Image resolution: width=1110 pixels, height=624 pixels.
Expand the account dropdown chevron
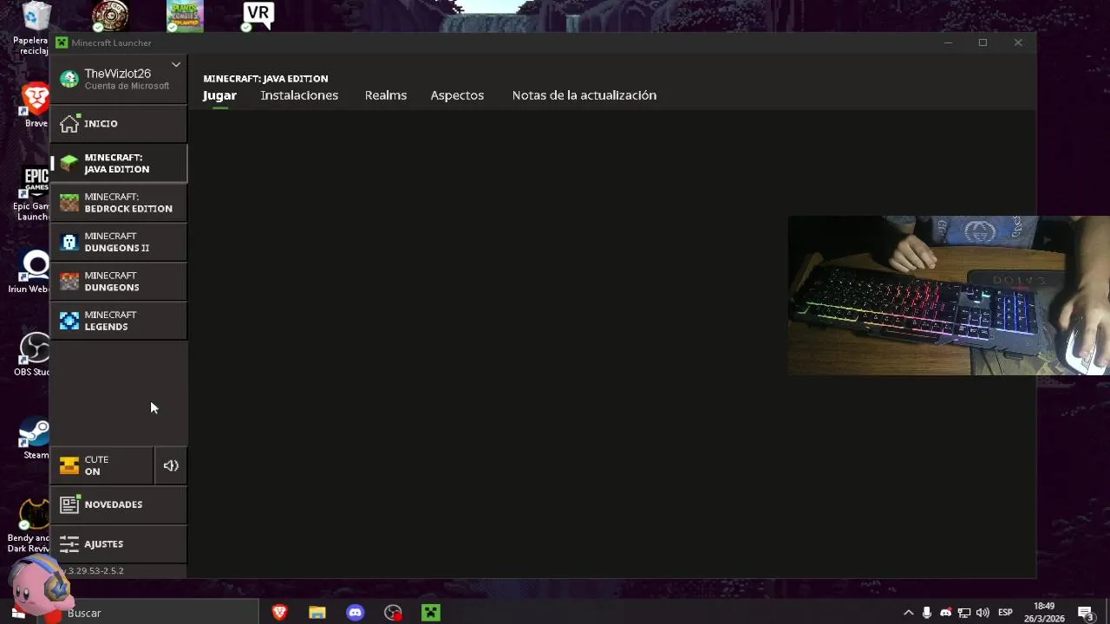[176, 65]
